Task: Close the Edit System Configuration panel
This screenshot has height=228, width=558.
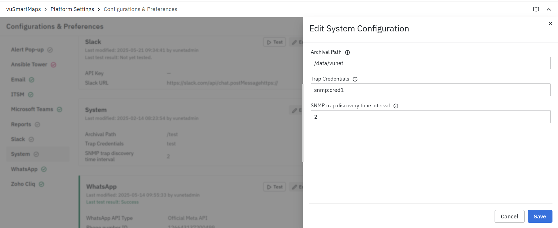Action: click(x=550, y=24)
